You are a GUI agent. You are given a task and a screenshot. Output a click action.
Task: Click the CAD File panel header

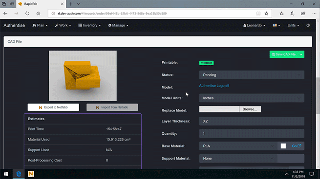click(158, 42)
